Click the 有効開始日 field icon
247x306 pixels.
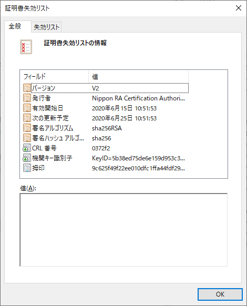point(27,108)
